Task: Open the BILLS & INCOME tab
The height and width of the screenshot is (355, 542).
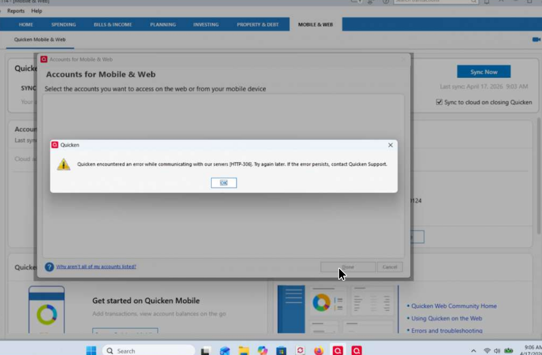Action: coord(113,25)
